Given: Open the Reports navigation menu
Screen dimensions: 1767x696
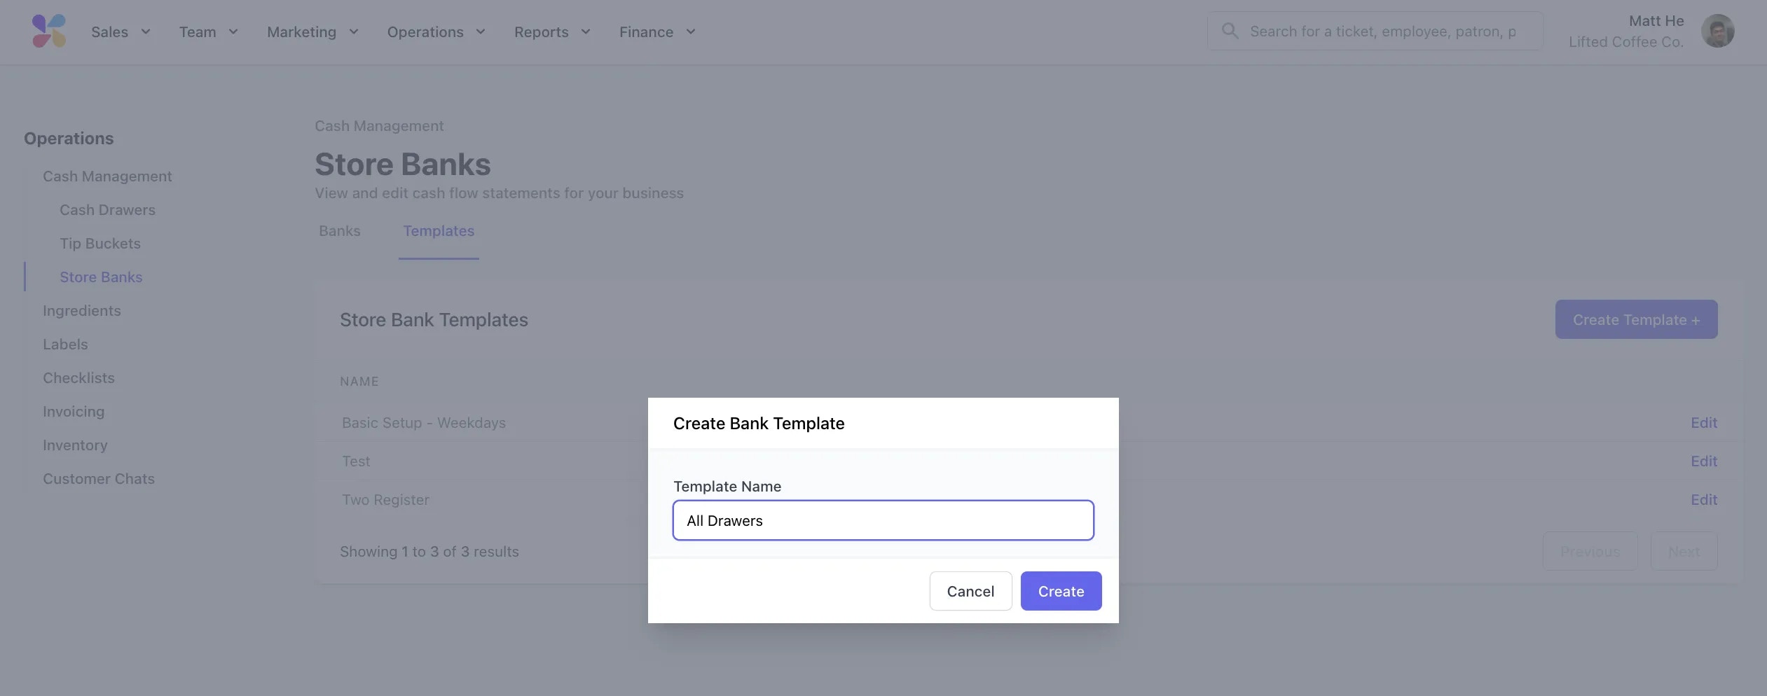Looking at the screenshot, I should click(552, 32).
